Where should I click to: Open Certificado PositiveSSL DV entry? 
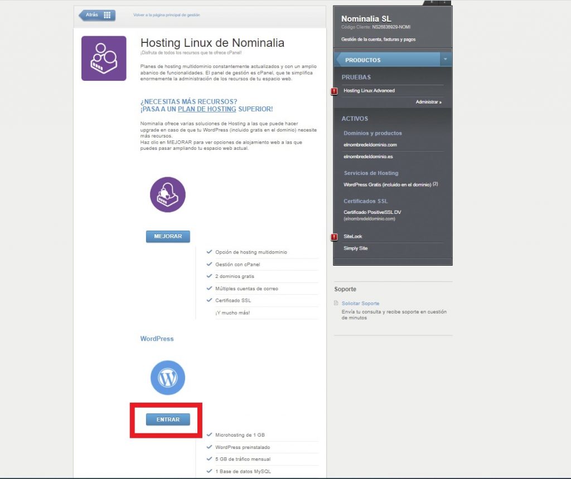(372, 212)
